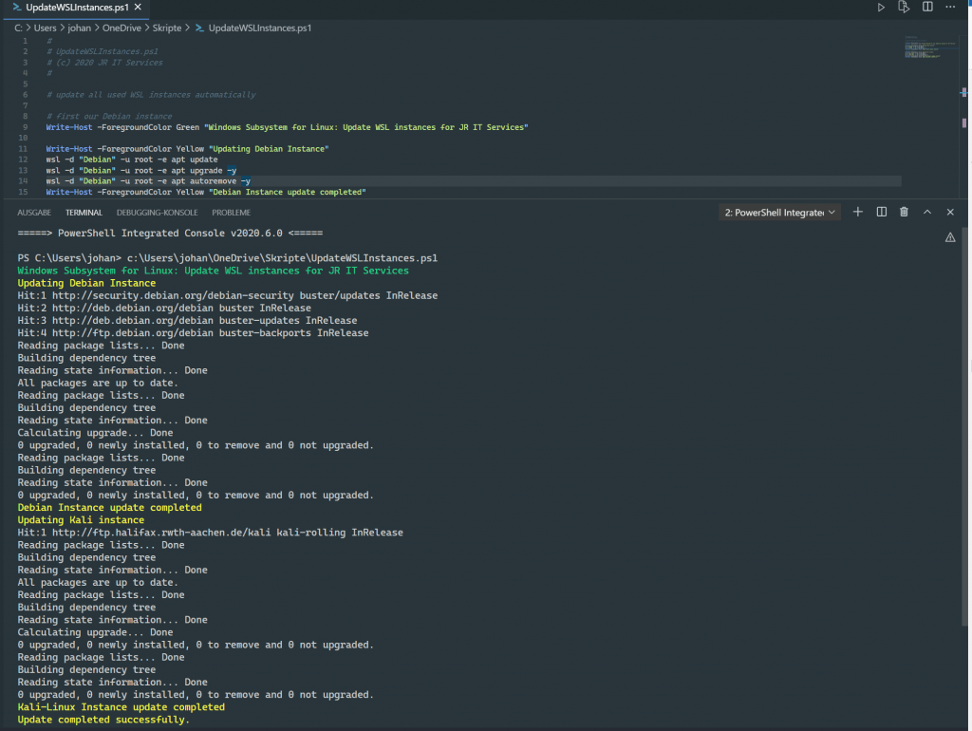This screenshot has height=731, width=972.
Task: Click line number 9 in the gutter
Action: 25,127
